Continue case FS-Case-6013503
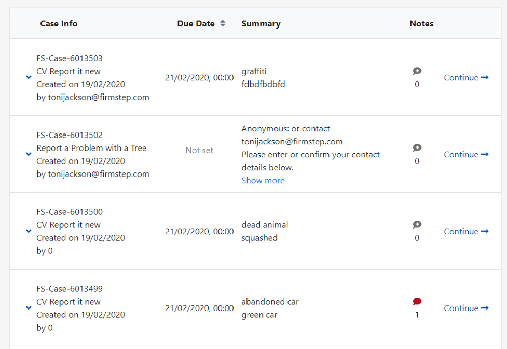The height and width of the screenshot is (349, 507). (x=466, y=77)
